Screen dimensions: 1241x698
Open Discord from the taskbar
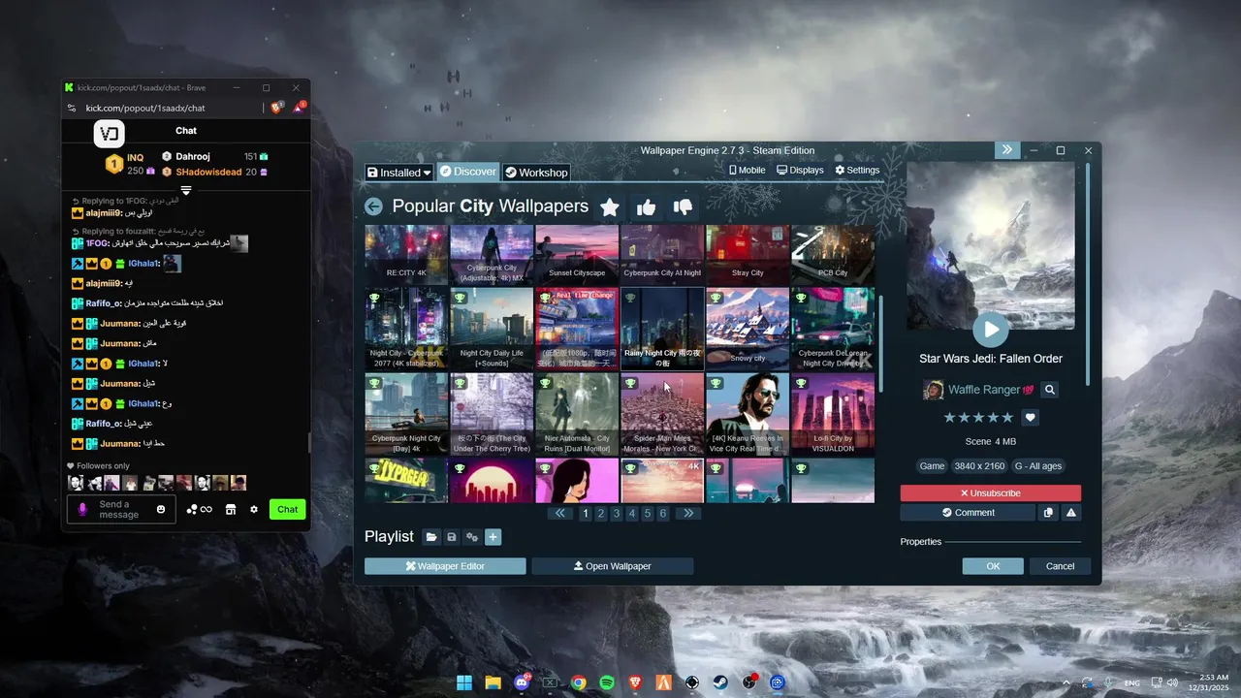click(522, 682)
